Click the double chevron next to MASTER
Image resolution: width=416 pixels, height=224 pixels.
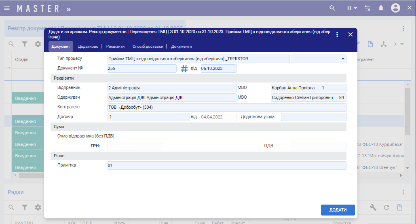[68, 8]
